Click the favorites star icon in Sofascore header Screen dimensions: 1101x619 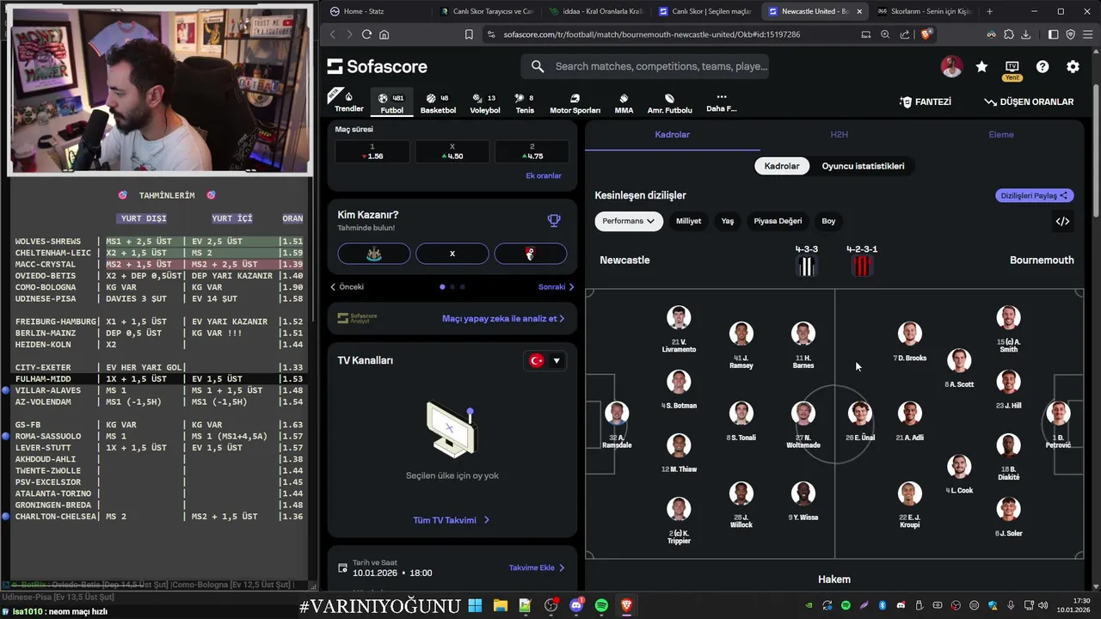[x=981, y=66]
